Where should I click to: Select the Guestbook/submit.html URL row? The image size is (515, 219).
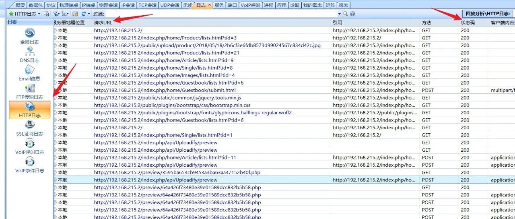click(165, 90)
